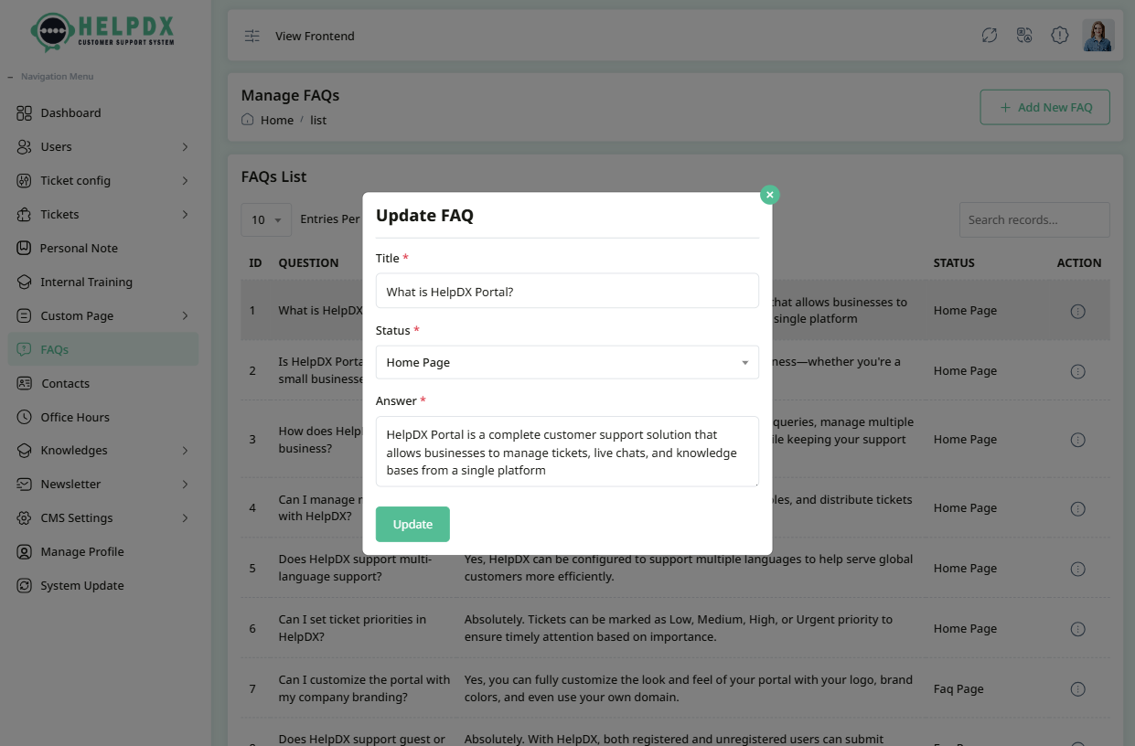Click the Search records field

click(x=1034, y=219)
